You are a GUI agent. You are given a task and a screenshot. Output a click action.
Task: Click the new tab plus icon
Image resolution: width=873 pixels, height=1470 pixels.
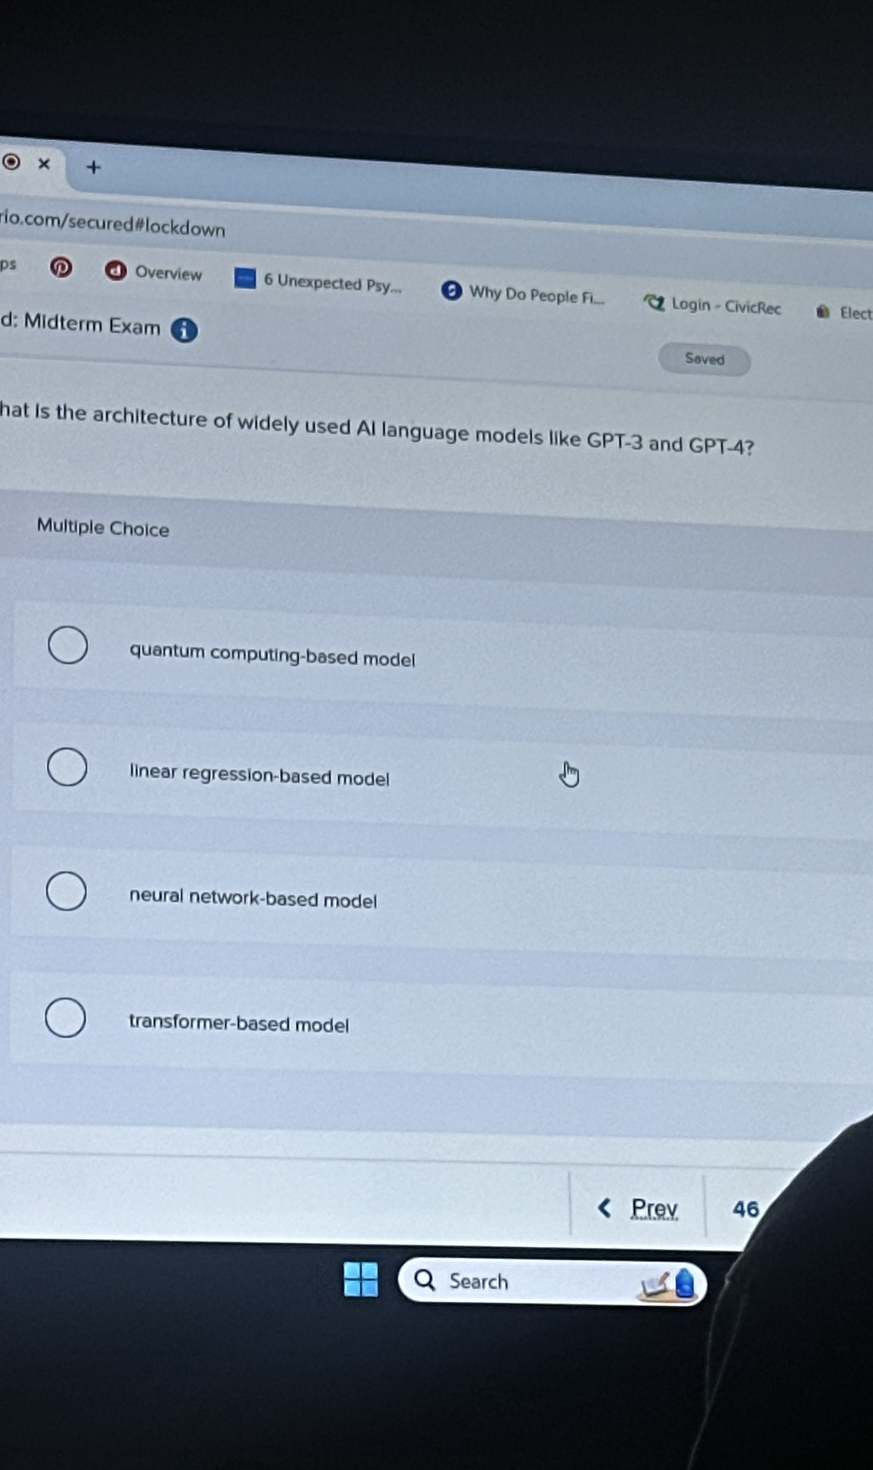tap(94, 168)
